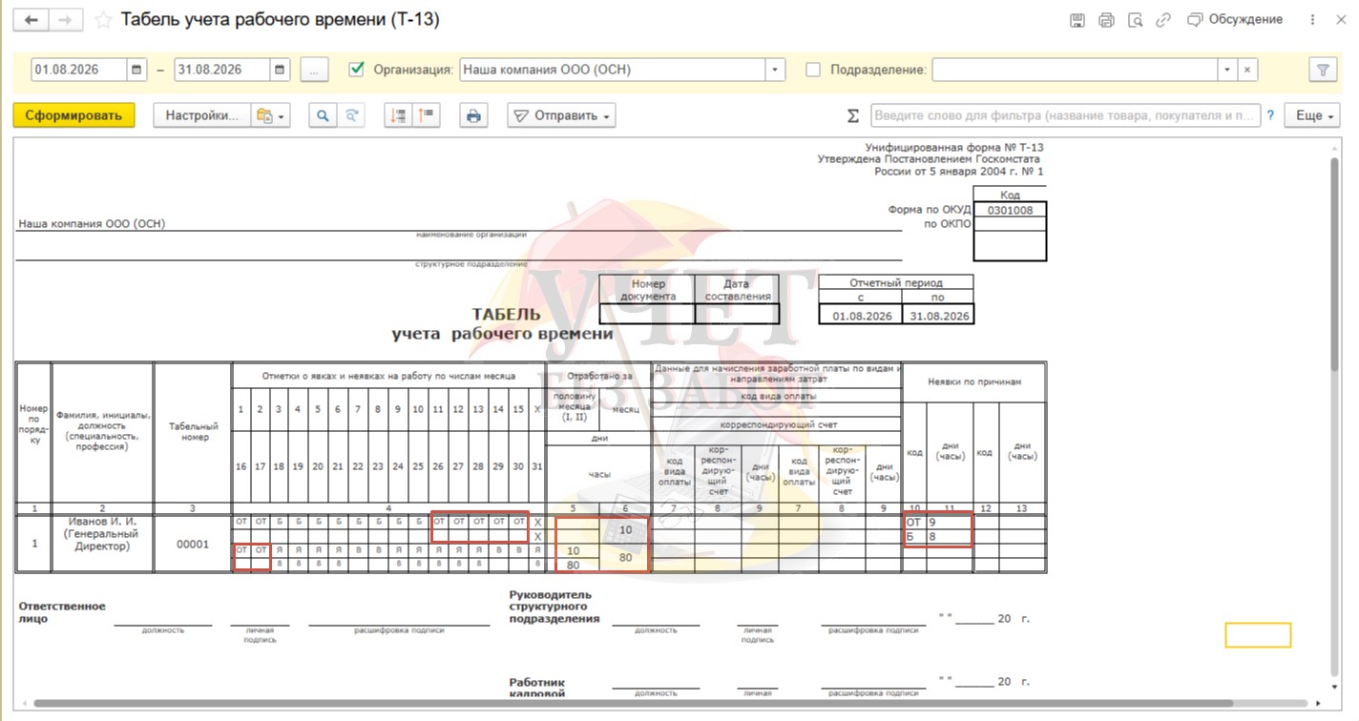Show the sum with the sigma icon

pos(853,115)
